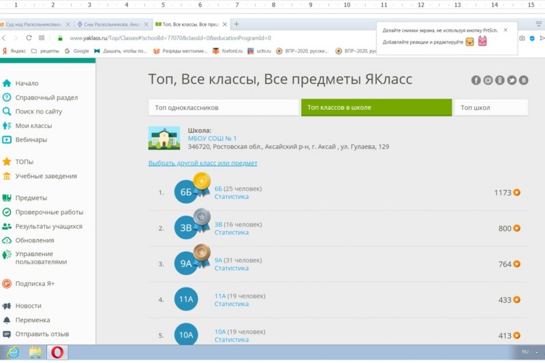Open the foxford.ru bookmark
This screenshot has height=363, width=545.
(x=228, y=51)
